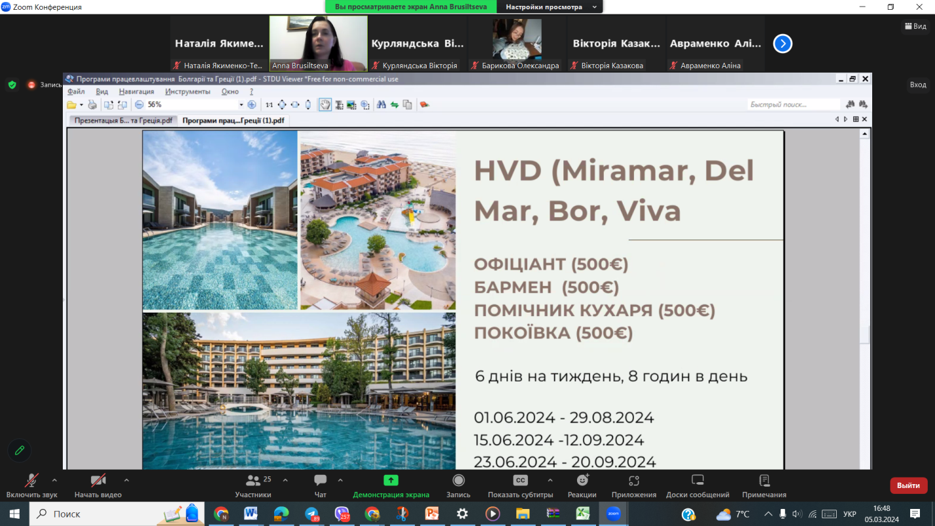Turn on camera with Начать видео
This screenshot has width=935, height=526.
tap(97, 485)
